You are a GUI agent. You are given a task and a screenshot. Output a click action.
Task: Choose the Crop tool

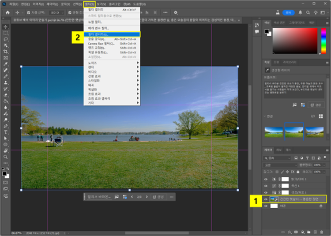pyautogui.click(x=5, y=52)
